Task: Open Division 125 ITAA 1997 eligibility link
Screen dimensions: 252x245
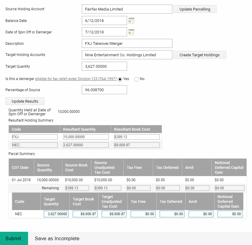Action: point(76,79)
